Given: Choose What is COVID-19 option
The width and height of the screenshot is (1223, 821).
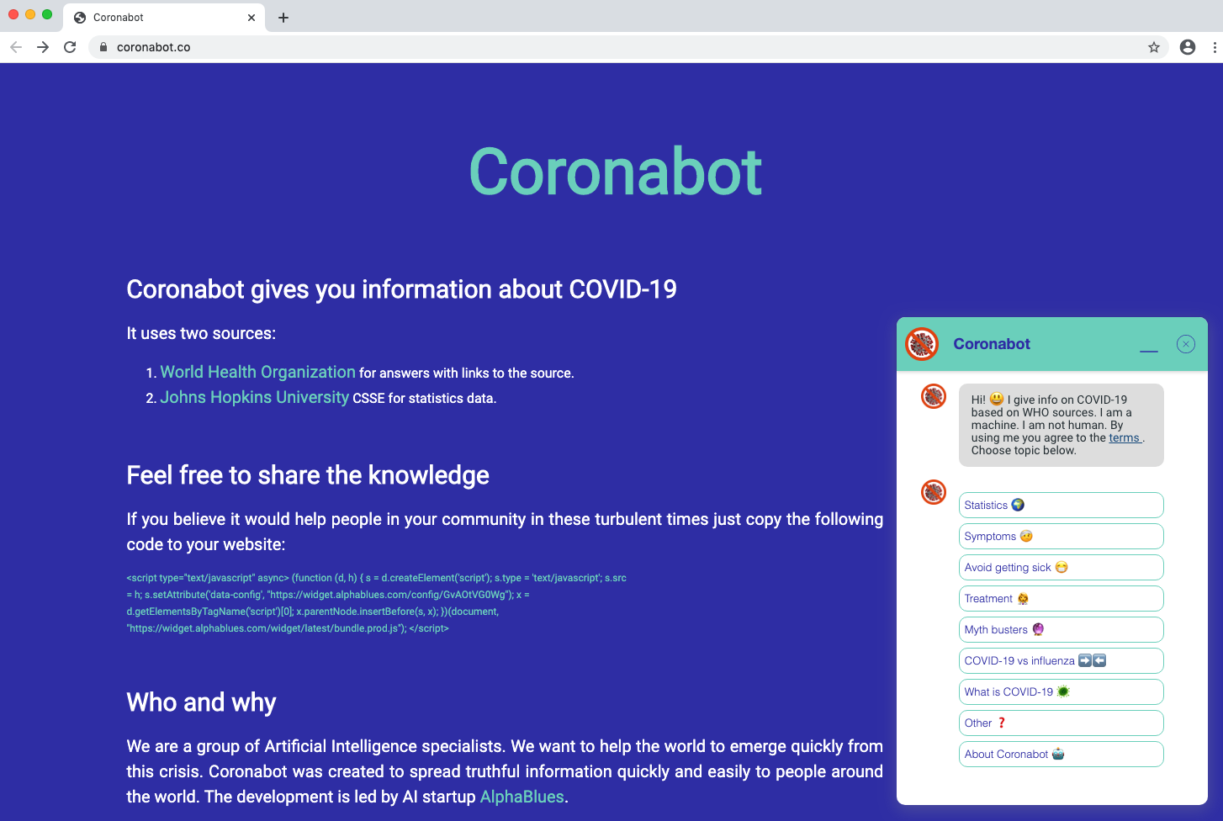Looking at the screenshot, I should (x=1062, y=691).
